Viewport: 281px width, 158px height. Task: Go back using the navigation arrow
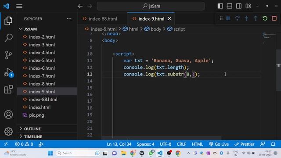tap(80, 6)
